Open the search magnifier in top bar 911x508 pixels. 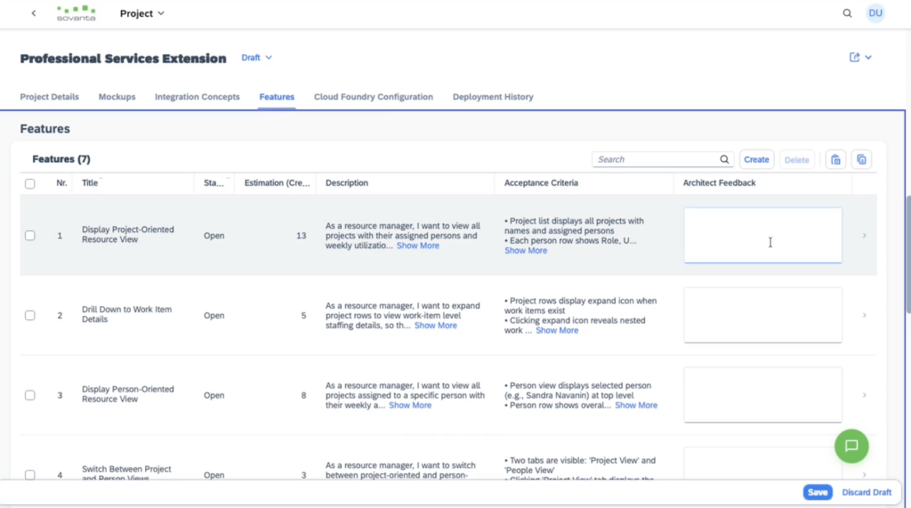coord(847,13)
